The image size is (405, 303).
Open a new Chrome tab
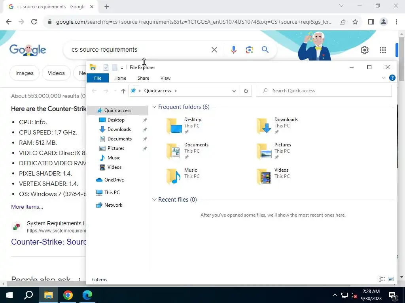[107, 7]
